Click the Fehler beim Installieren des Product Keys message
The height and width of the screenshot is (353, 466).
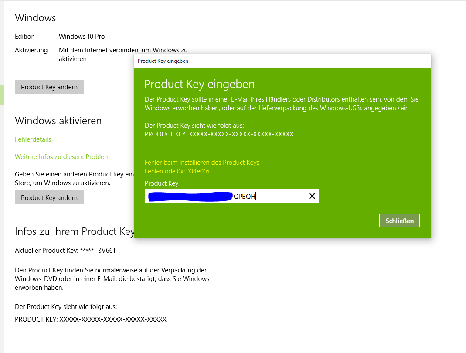point(202,163)
